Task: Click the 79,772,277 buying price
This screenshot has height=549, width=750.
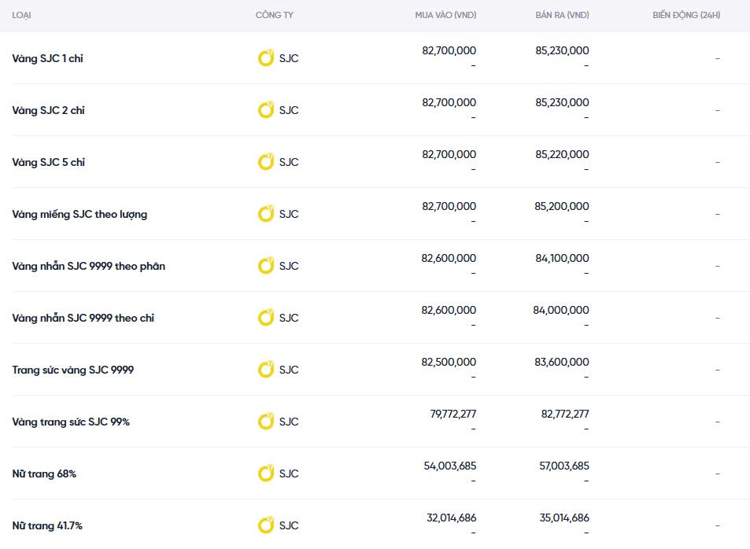Action: point(449,414)
